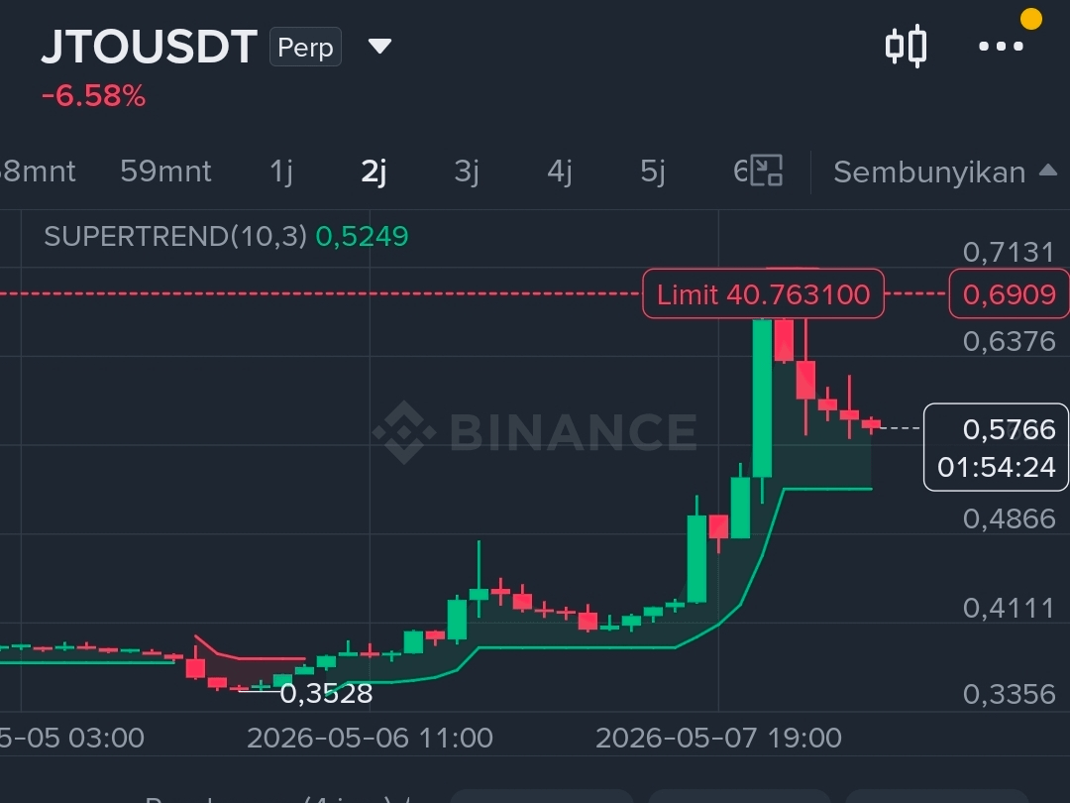Choose the 59mnt timeframe

tap(165, 171)
